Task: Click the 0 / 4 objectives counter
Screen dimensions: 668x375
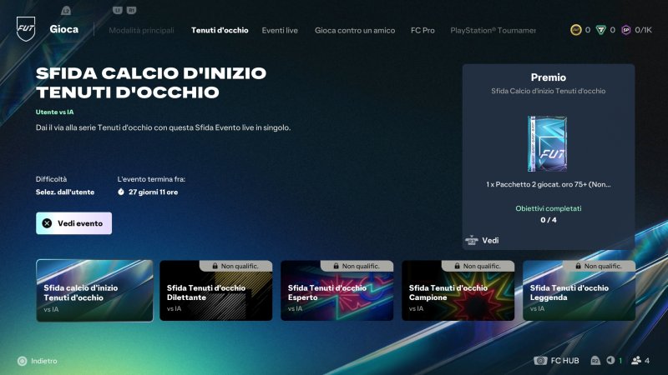Action: pyautogui.click(x=549, y=220)
